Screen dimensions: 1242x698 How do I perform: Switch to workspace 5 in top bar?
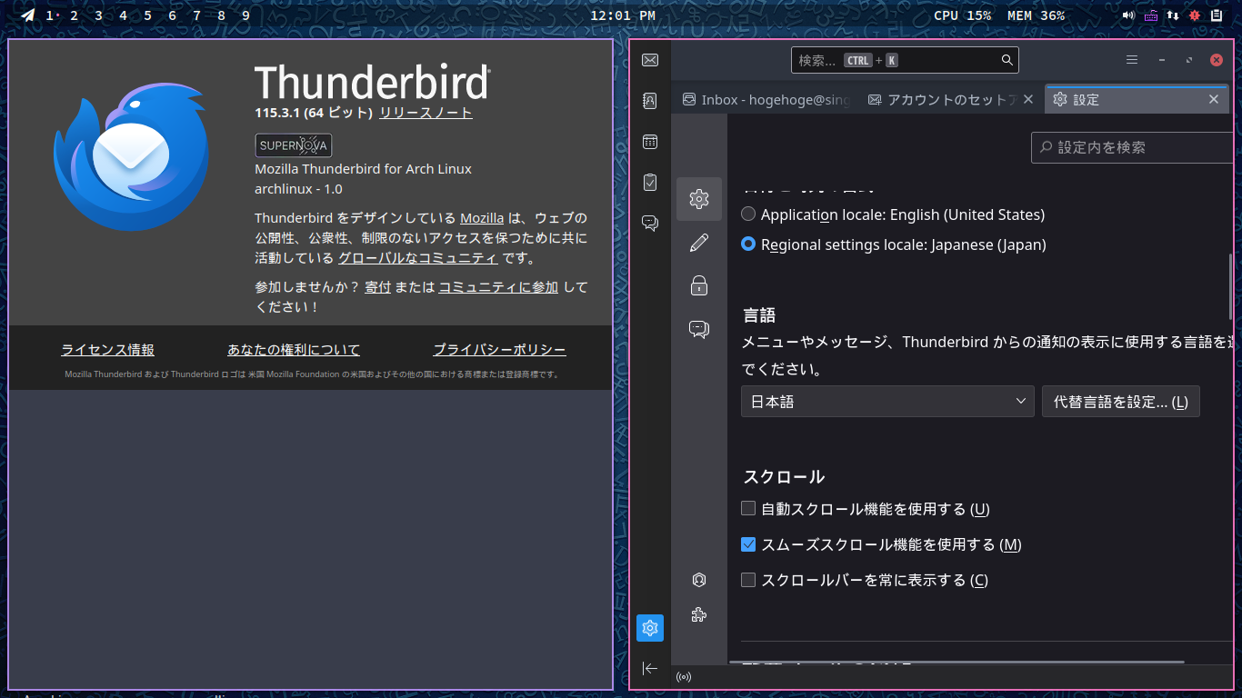[x=147, y=15]
